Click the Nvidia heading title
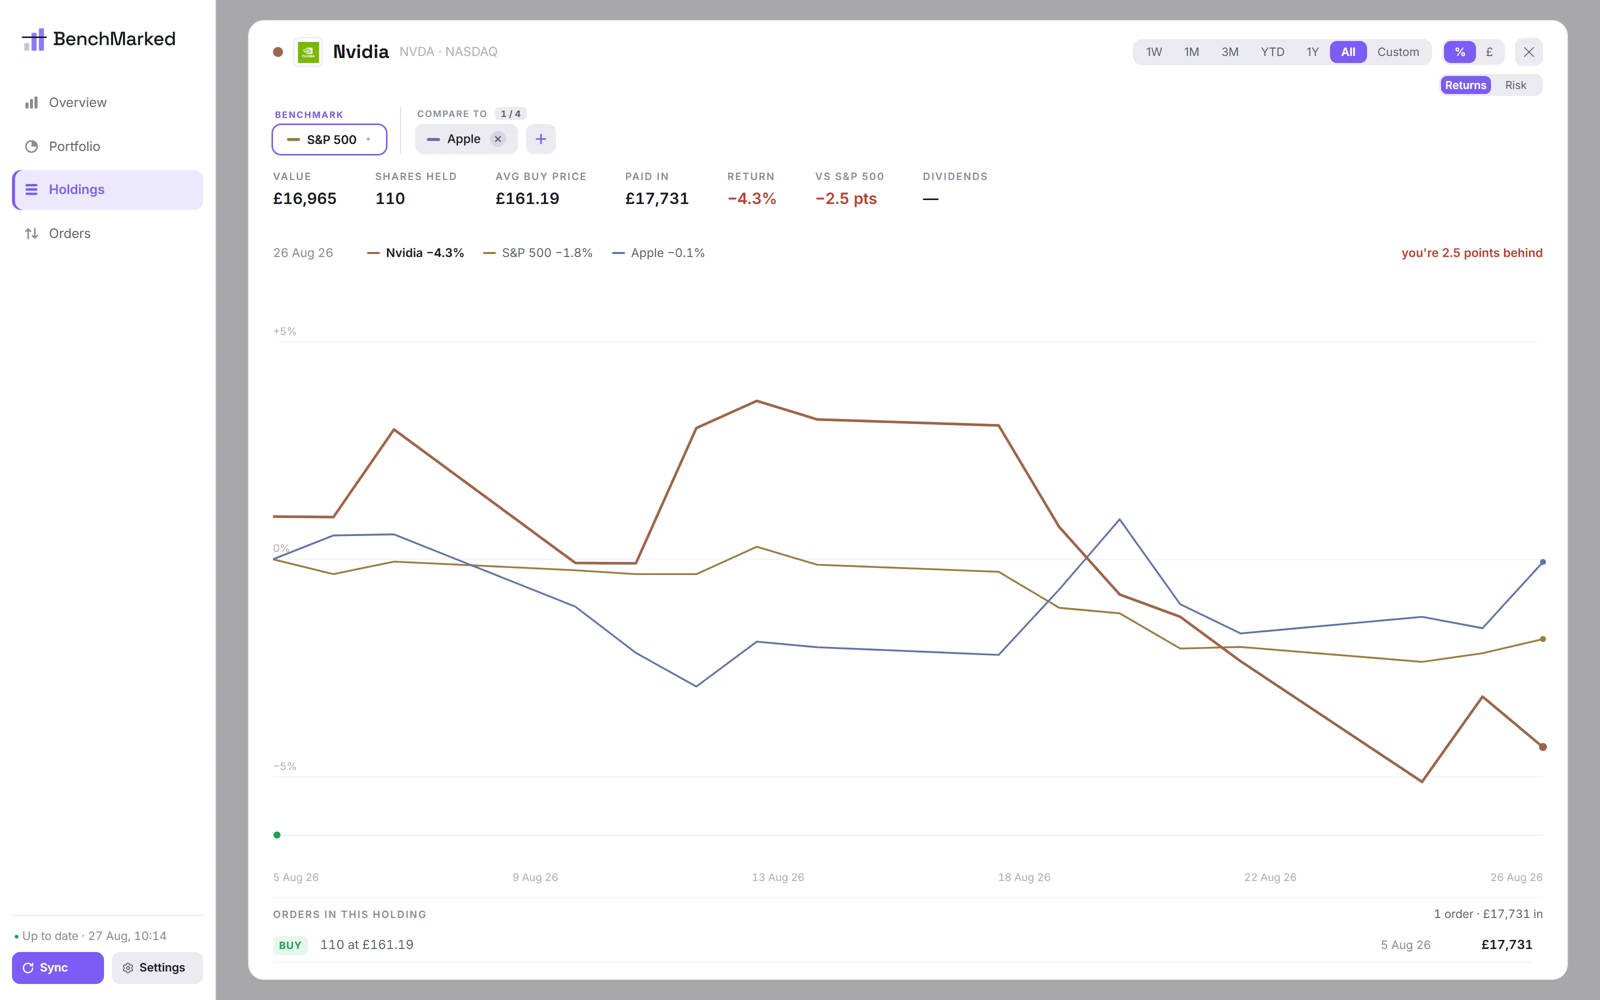This screenshot has height=1000, width=1600. tap(361, 51)
